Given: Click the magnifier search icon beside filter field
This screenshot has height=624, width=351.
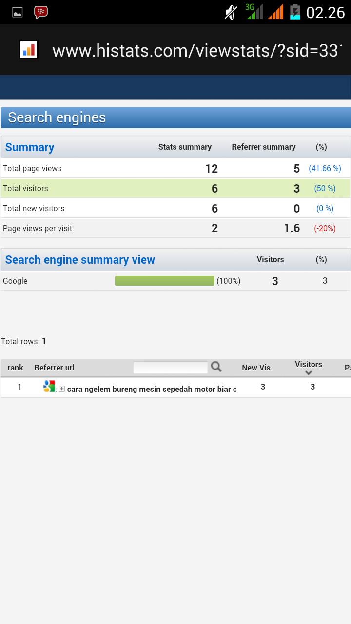Looking at the screenshot, I should pos(216,367).
